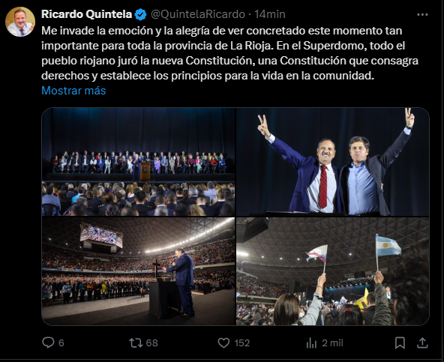Click the share upload icon
Image resolution: width=444 pixels, height=362 pixels.
pyautogui.click(x=422, y=343)
